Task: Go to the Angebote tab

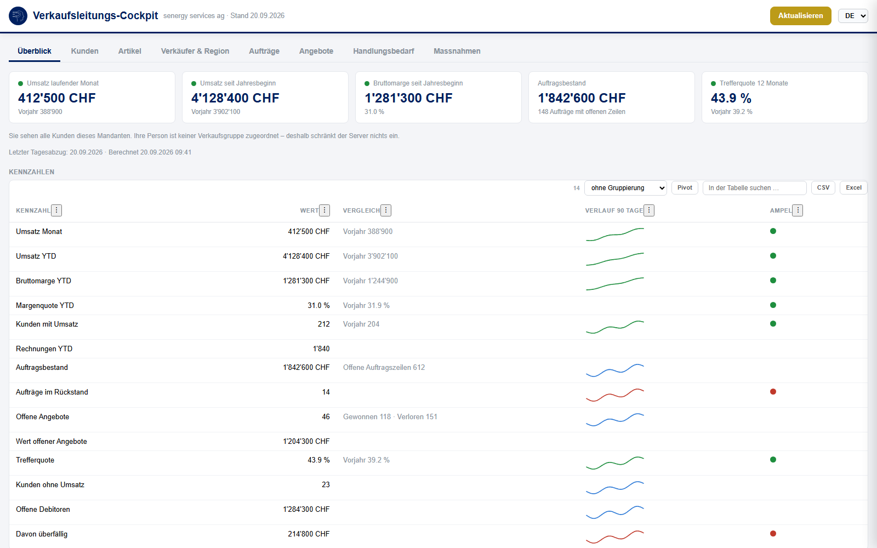Action: 316,51
